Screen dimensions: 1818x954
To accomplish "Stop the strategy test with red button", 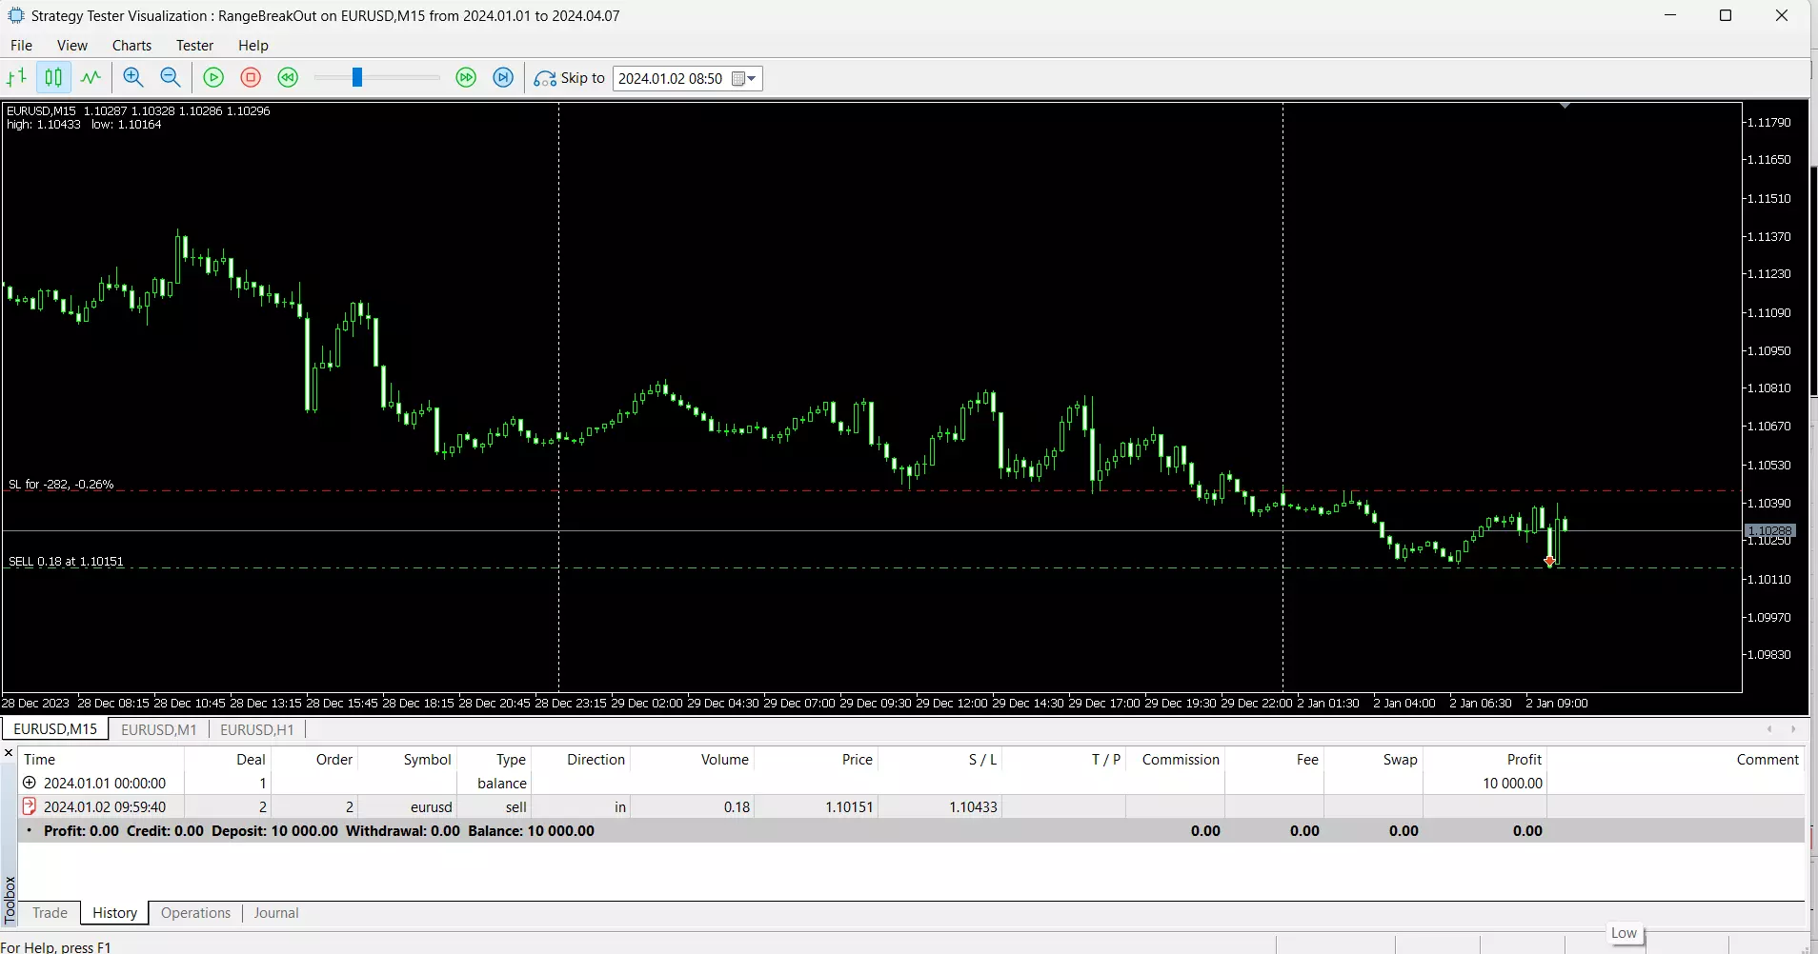I will pyautogui.click(x=251, y=78).
